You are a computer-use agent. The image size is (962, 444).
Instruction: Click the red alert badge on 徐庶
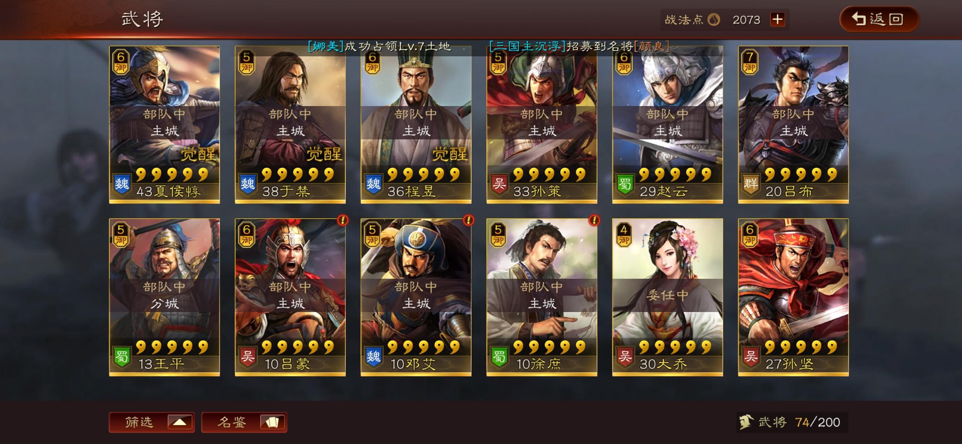pyautogui.click(x=594, y=220)
